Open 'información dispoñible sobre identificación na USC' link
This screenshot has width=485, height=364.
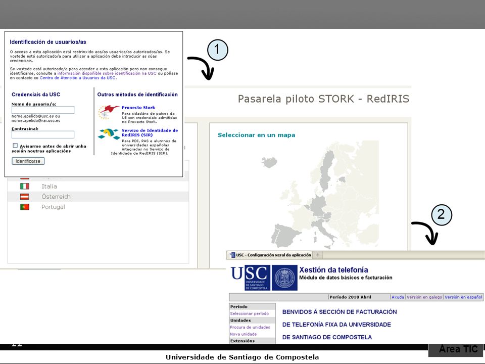[x=107, y=73]
